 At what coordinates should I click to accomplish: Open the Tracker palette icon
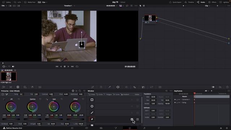coord(126,87)
